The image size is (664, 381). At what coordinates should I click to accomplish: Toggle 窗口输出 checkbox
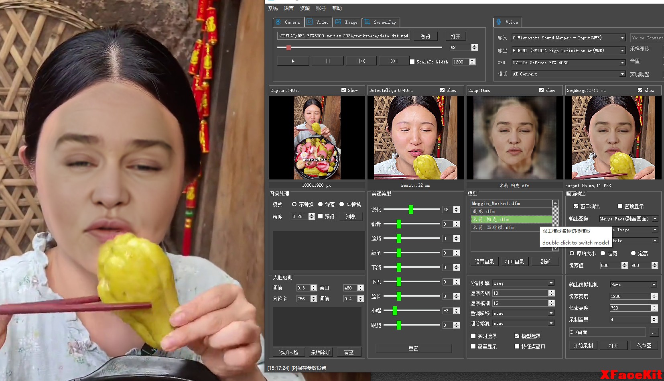576,206
